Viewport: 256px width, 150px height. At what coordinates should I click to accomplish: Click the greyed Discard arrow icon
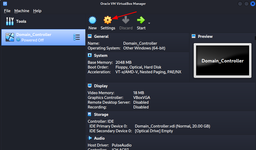tap(126, 20)
